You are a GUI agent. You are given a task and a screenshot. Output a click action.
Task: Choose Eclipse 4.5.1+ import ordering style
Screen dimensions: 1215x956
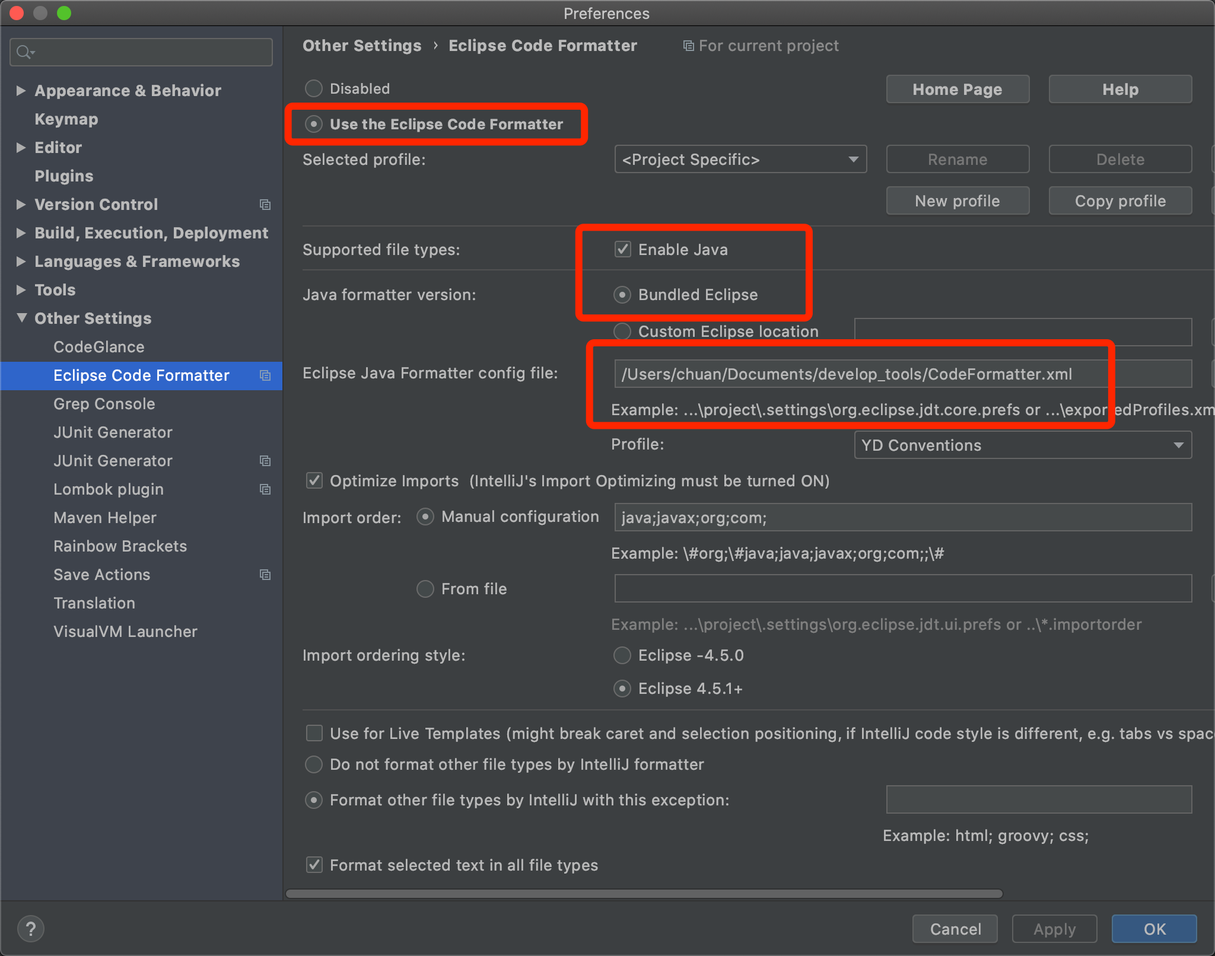pyautogui.click(x=622, y=689)
